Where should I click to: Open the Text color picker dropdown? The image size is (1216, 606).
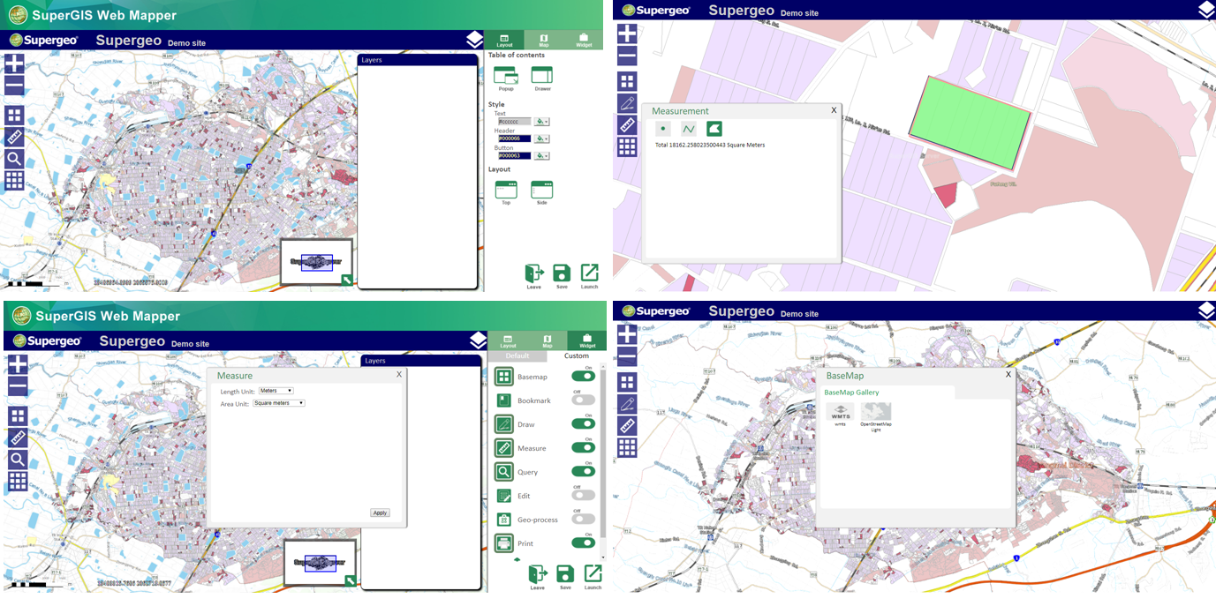click(x=542, y=122)
